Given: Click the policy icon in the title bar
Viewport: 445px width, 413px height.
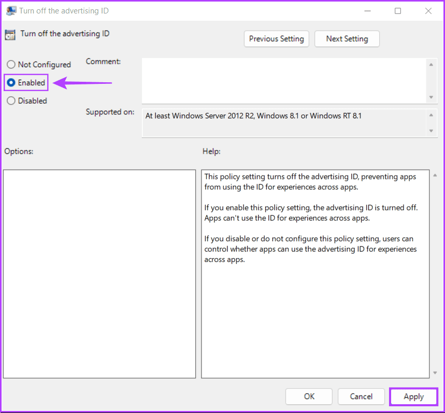Looking at the screenshot, I should [x=11, y=11].
